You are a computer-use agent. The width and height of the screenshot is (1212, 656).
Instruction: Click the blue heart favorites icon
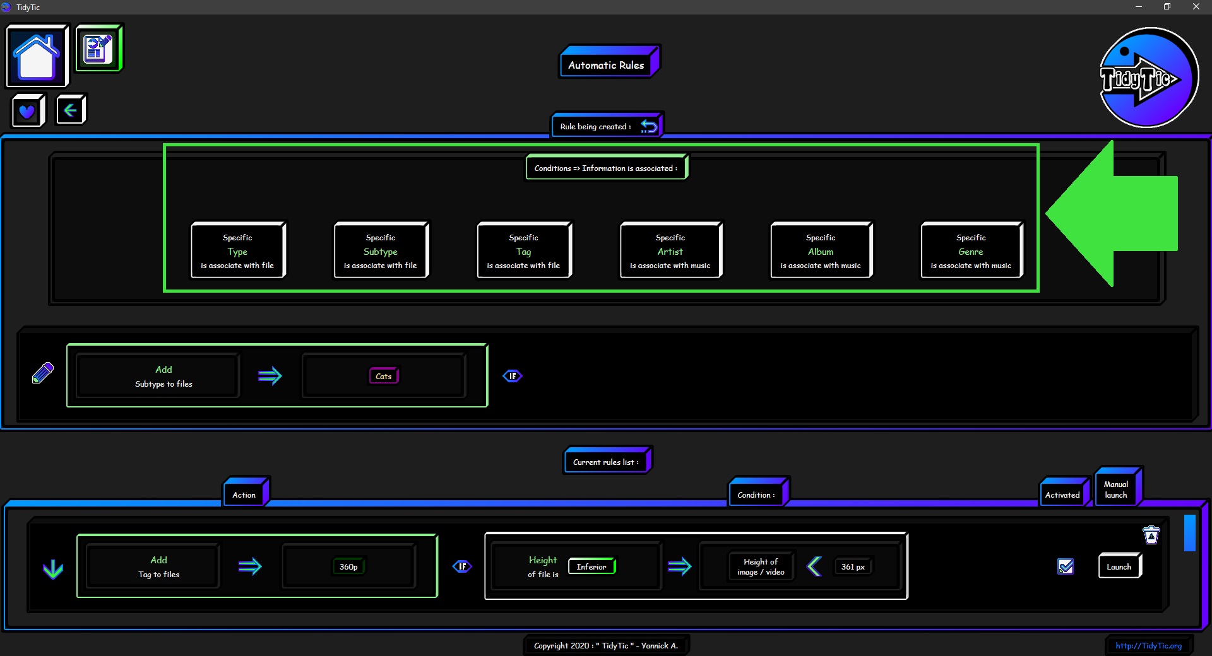[27, 111]
